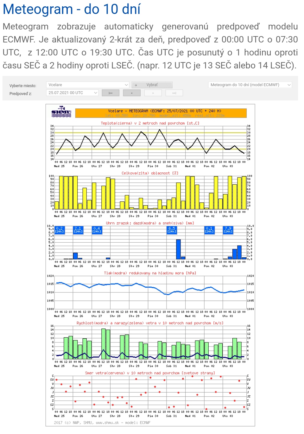The image size is (304, 434).
Task: Click the wind direction chart title Smer vetra
Action: coord(150,373)
